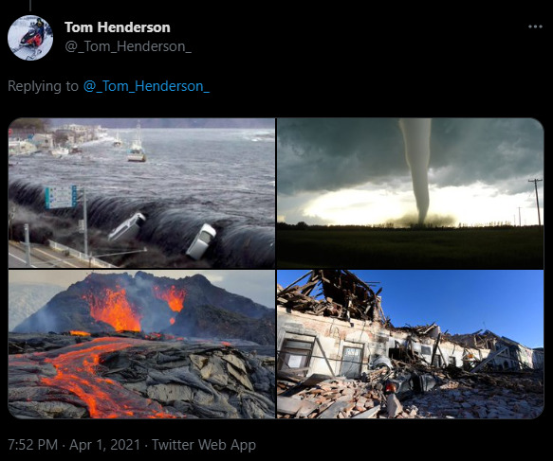Viewport: 553px width, 461px height.
Task: Open the three-dot more options menu
Action: [x=535, y=27]
